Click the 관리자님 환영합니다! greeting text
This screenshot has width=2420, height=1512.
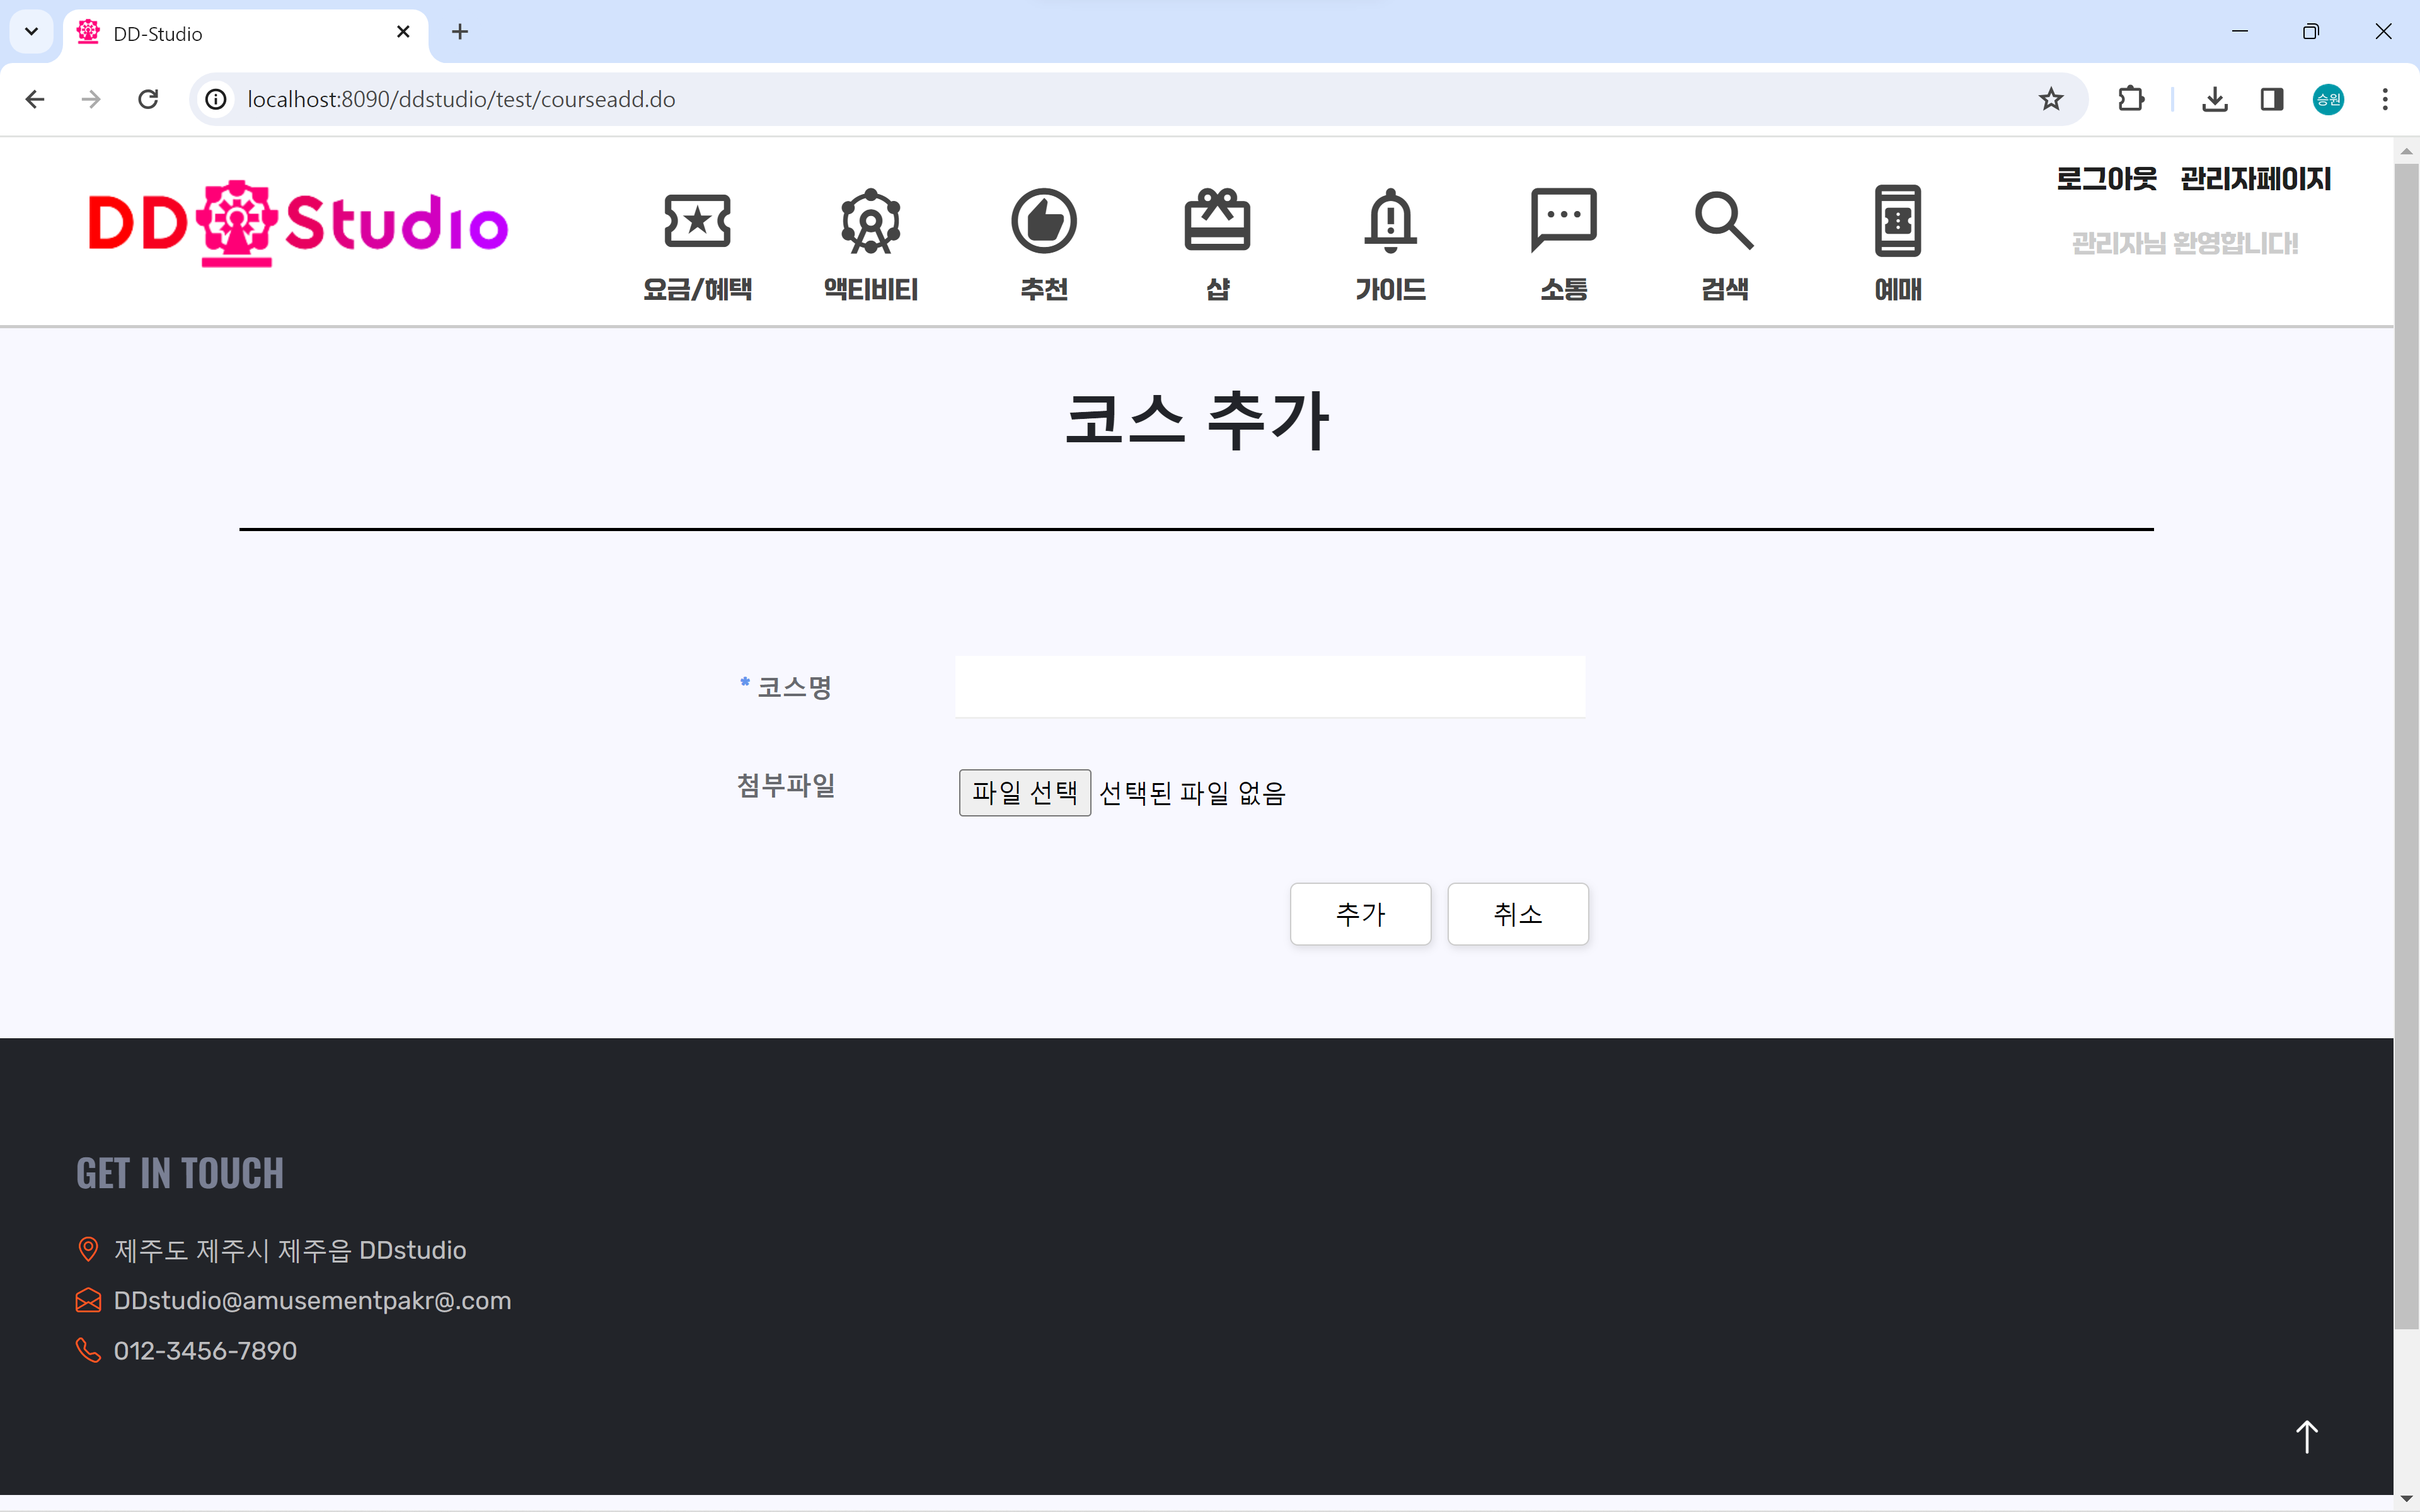(x=2185, y=243)
